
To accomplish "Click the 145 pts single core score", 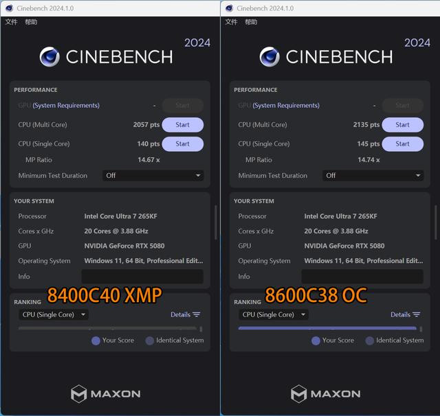I will coord(368,144).
